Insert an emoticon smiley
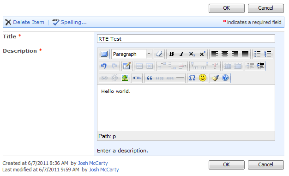This screenshot has height=176, width=289. (x=203, y=78)
